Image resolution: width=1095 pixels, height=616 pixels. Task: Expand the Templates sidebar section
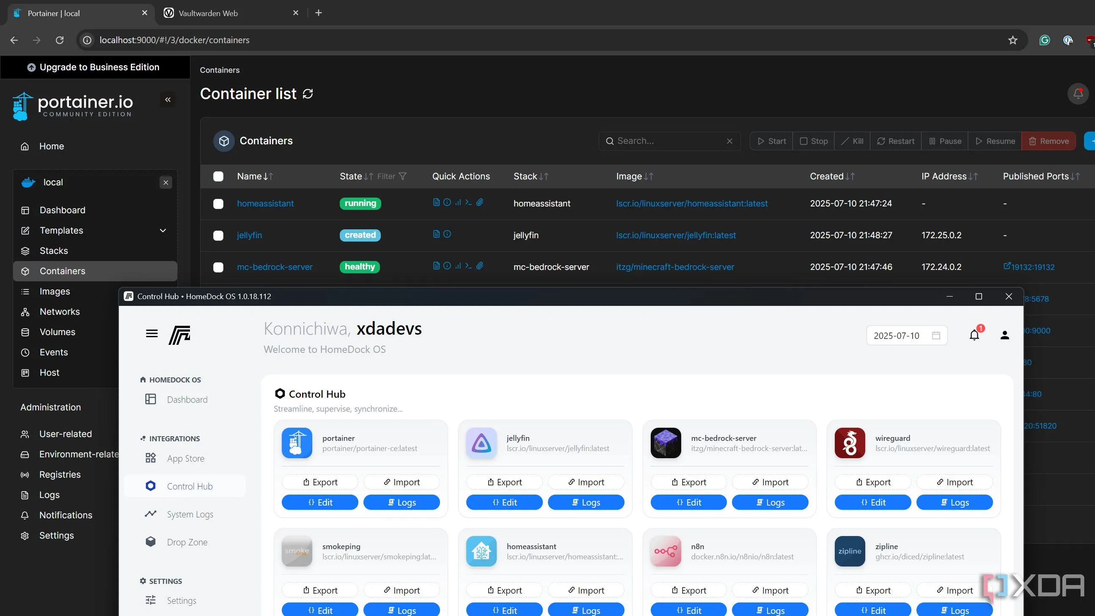162,231
